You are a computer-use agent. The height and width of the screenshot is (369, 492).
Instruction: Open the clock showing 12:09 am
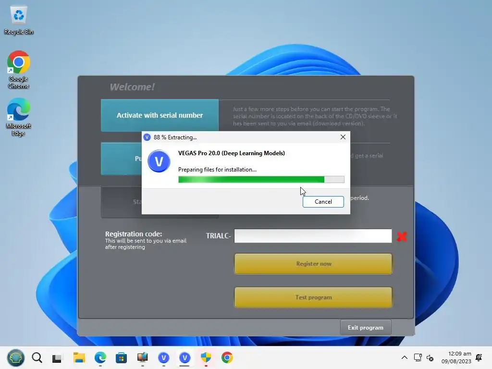pyautogui.click(x=456, y=357)
